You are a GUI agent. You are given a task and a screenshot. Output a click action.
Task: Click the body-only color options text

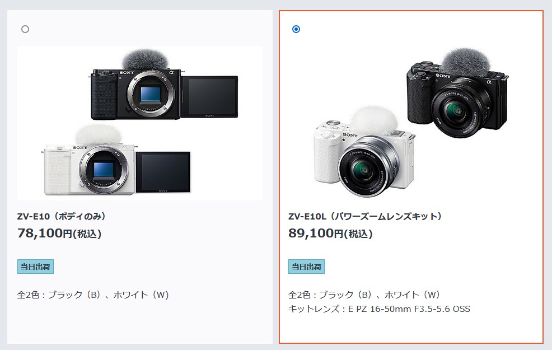[93, 295]
